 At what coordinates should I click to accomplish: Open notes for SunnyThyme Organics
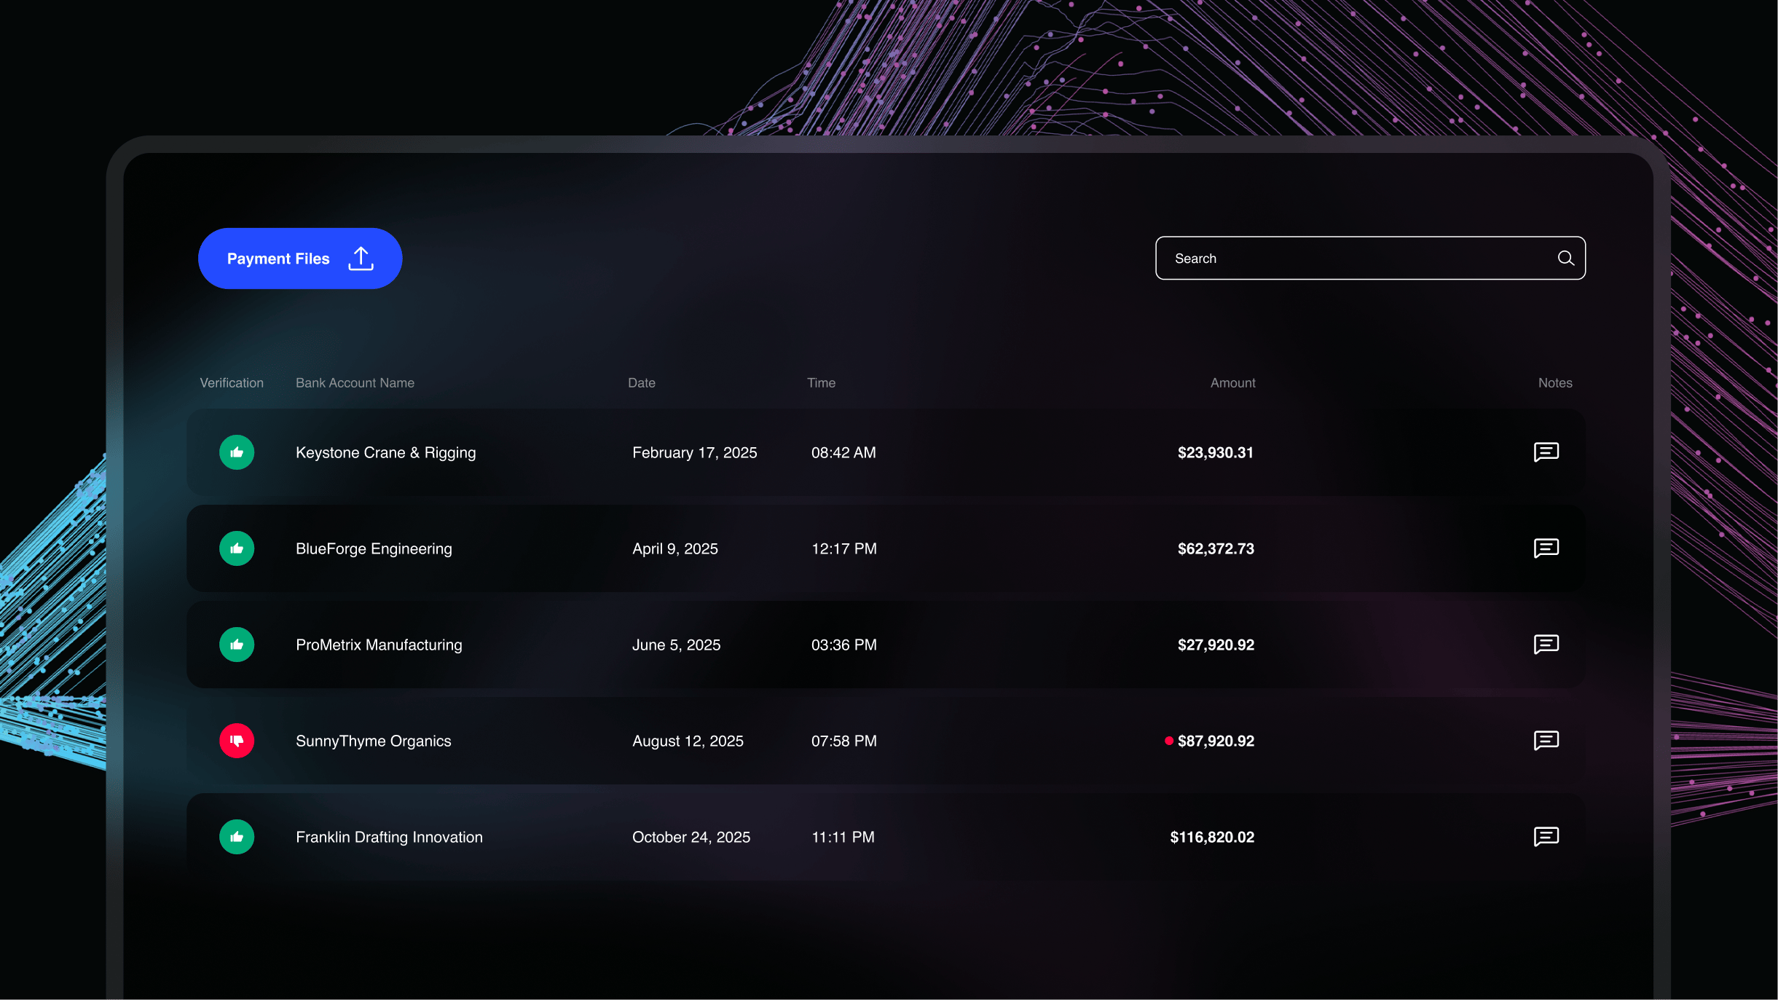(x=1546, y=741)
